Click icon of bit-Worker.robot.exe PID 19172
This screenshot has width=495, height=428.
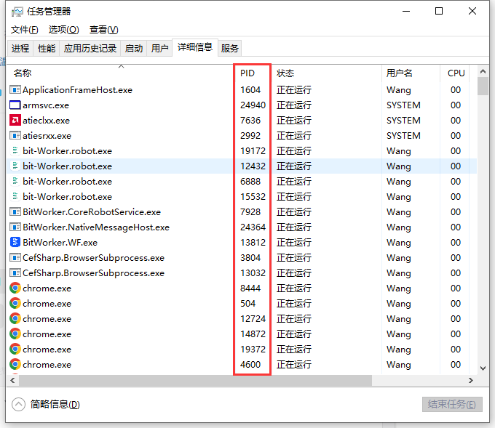(x=15, y=151)
